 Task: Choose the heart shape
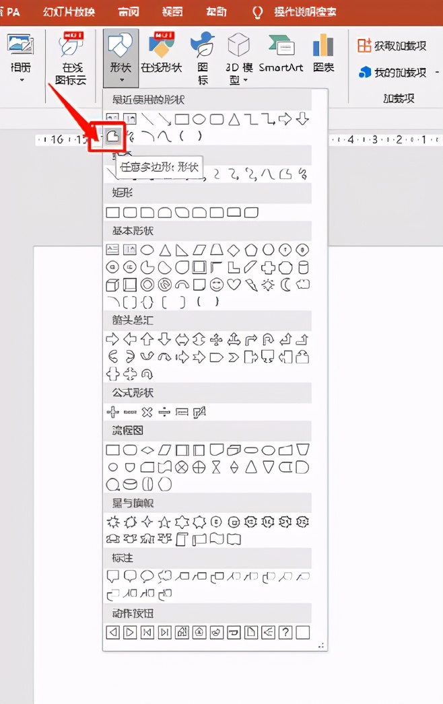[234, 284]
